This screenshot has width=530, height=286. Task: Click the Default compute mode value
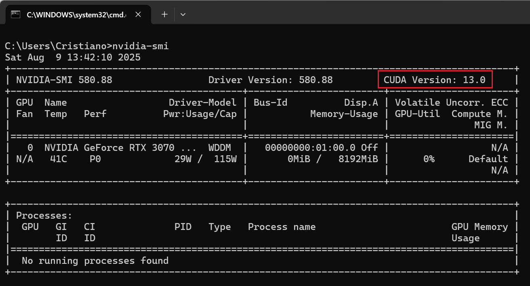[488, 159]
